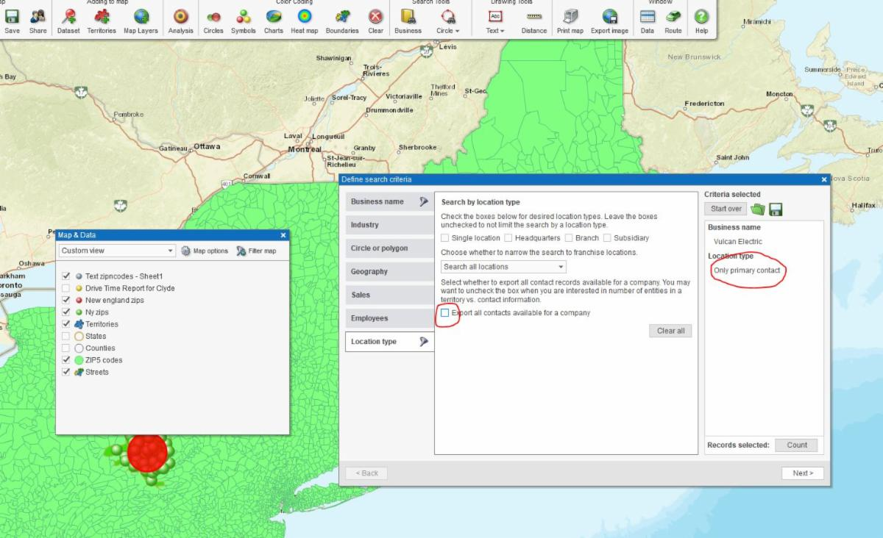Image resolution: width=883 pixels, height=538 pixels.
Task: Click the Start over button
Action: pyautogui.click(x=726, y=209)
